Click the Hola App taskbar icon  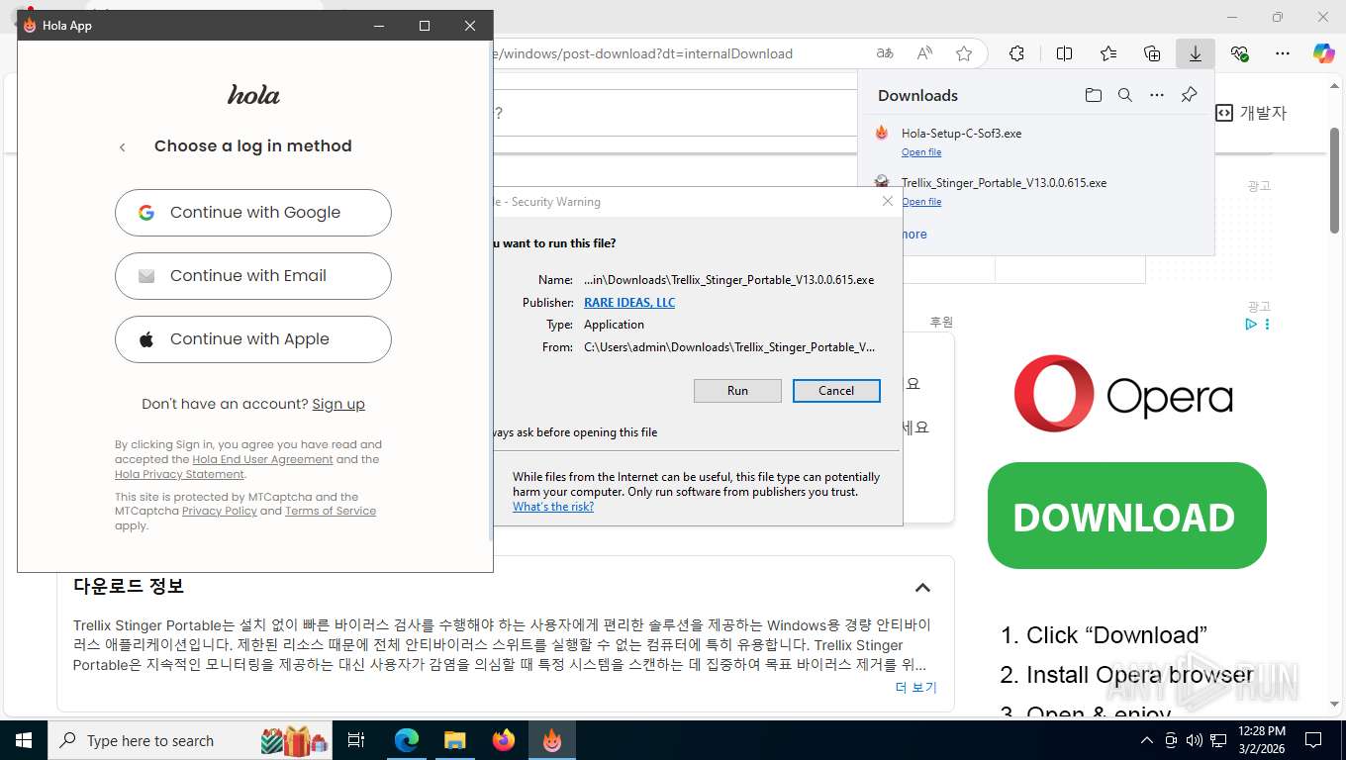point(552,740)
